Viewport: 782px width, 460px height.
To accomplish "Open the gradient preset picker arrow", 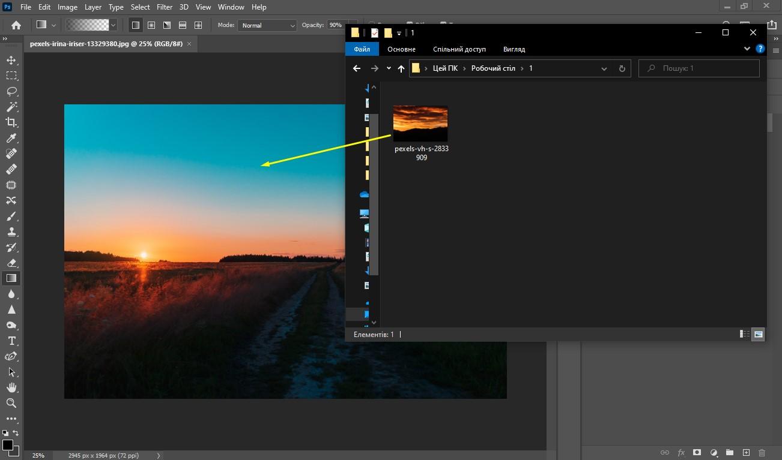I will pyautogui.click(x=113, y=25).
